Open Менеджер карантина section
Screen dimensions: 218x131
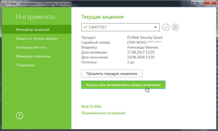tap(33, 56)
